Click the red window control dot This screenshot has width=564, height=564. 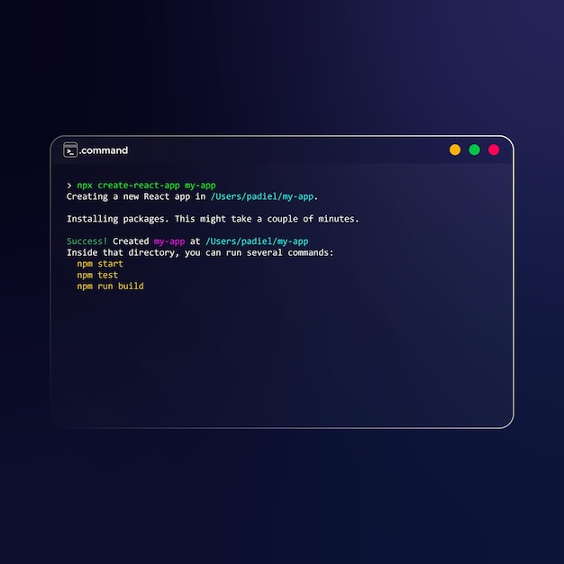pos(494,150)
